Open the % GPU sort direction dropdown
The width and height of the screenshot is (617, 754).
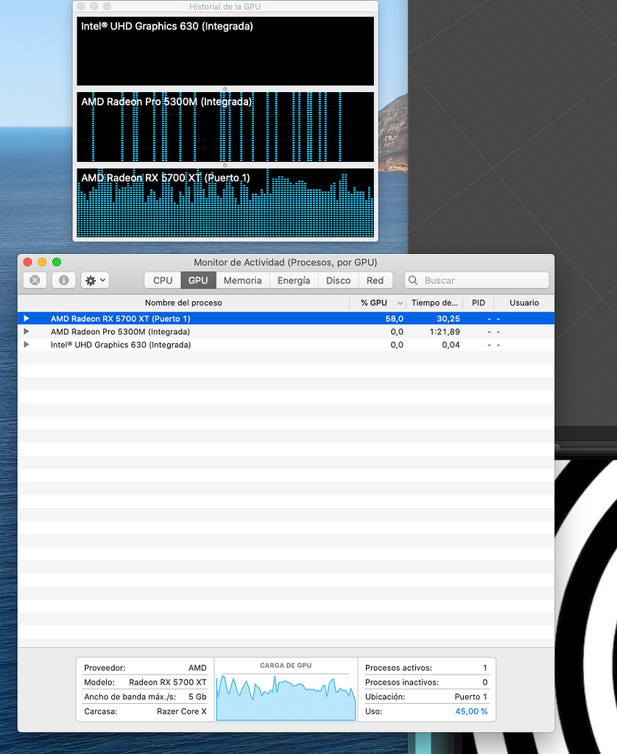(399, 303)
